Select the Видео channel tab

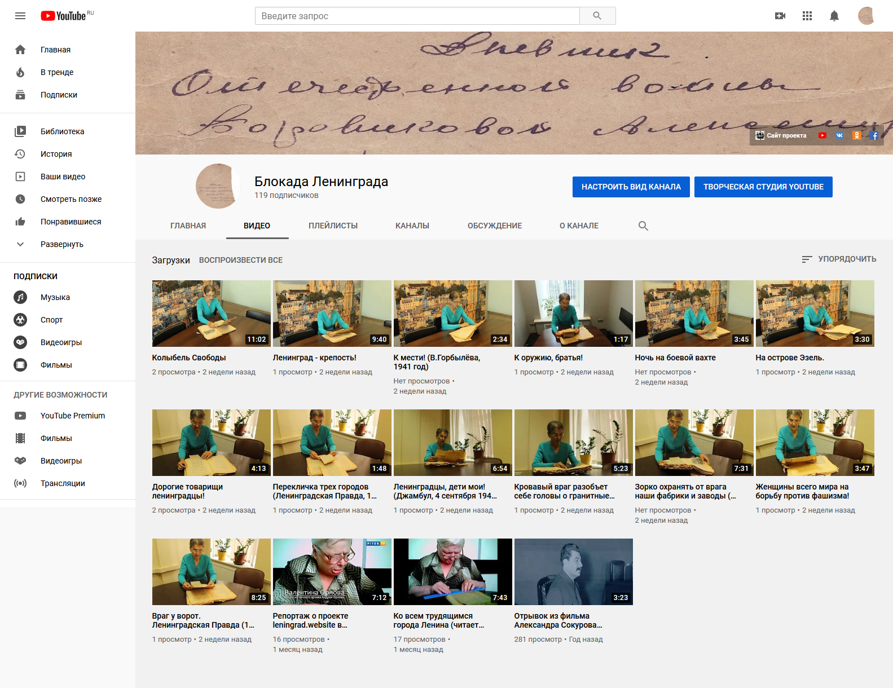(x=257, y=226)
